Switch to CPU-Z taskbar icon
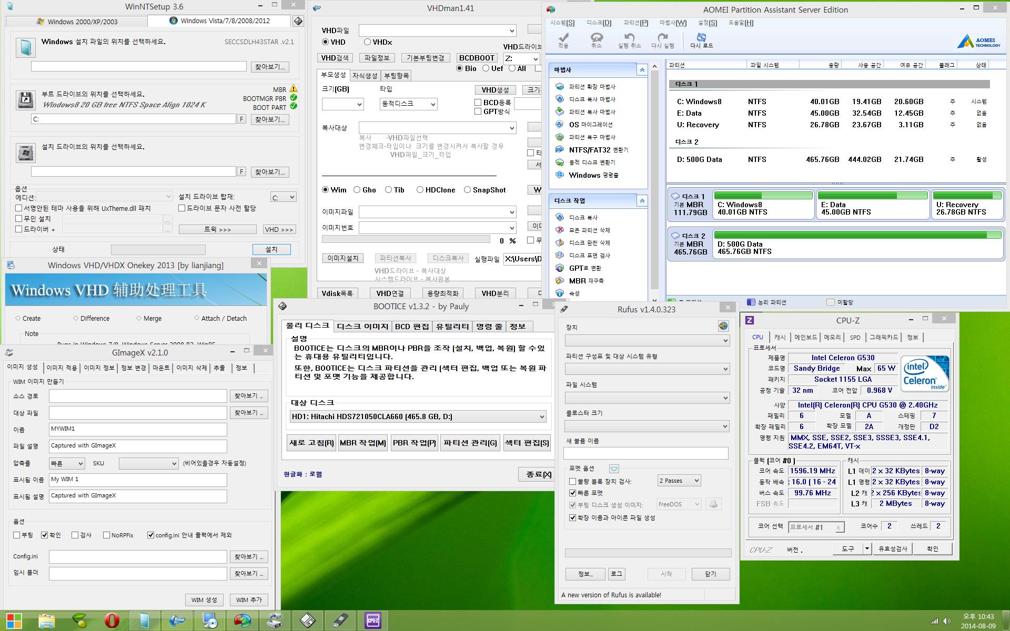 coord(373,620)
